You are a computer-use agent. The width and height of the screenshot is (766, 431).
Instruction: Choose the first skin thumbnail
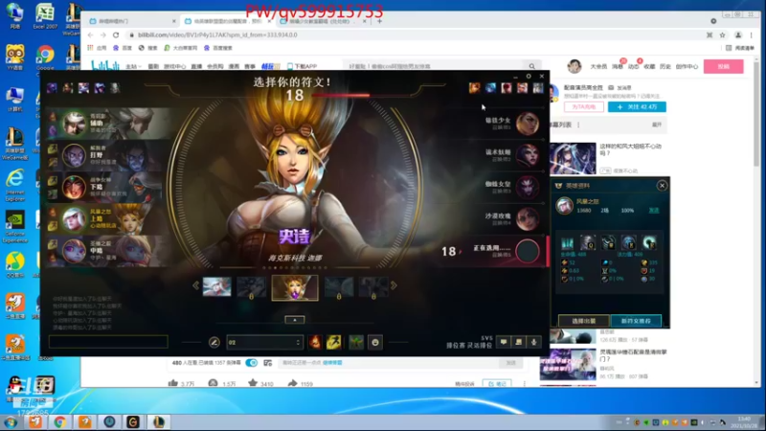click(x=217, y=286)
